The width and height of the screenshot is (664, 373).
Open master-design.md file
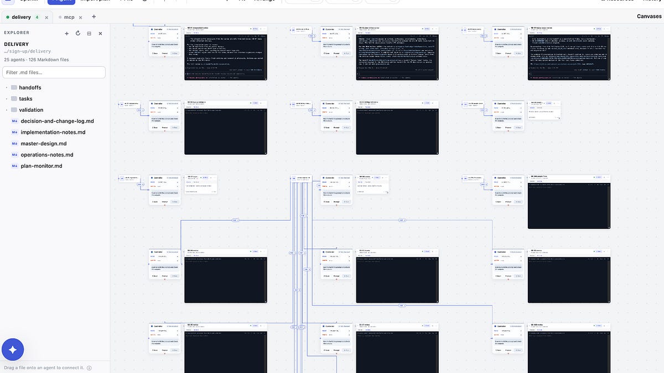pyautogui.click(x=44, y=144)
